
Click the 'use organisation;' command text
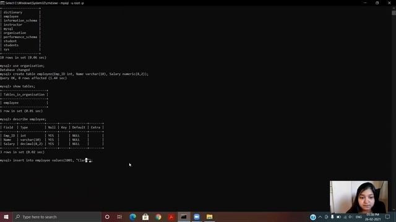(x=28, y=66)
